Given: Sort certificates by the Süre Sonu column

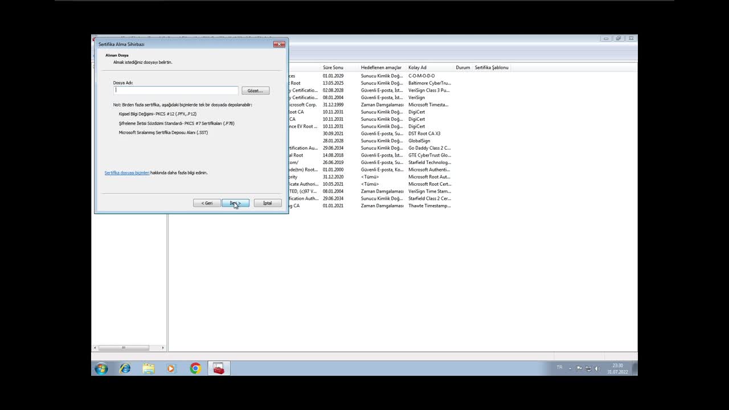Looking at the screenshot, I should (333, 67).
